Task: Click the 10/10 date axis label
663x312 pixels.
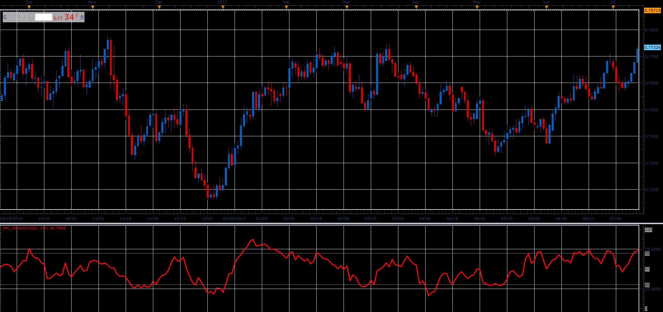Action: point(44,219)
